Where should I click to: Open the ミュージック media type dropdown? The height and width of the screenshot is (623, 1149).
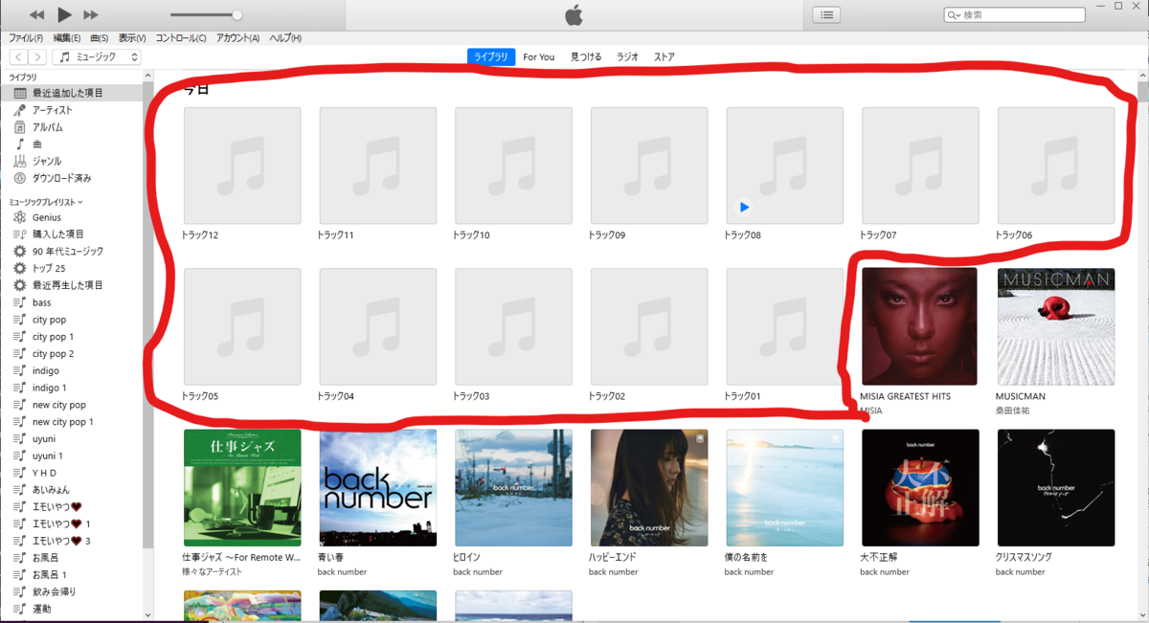(x=97, y=57)
